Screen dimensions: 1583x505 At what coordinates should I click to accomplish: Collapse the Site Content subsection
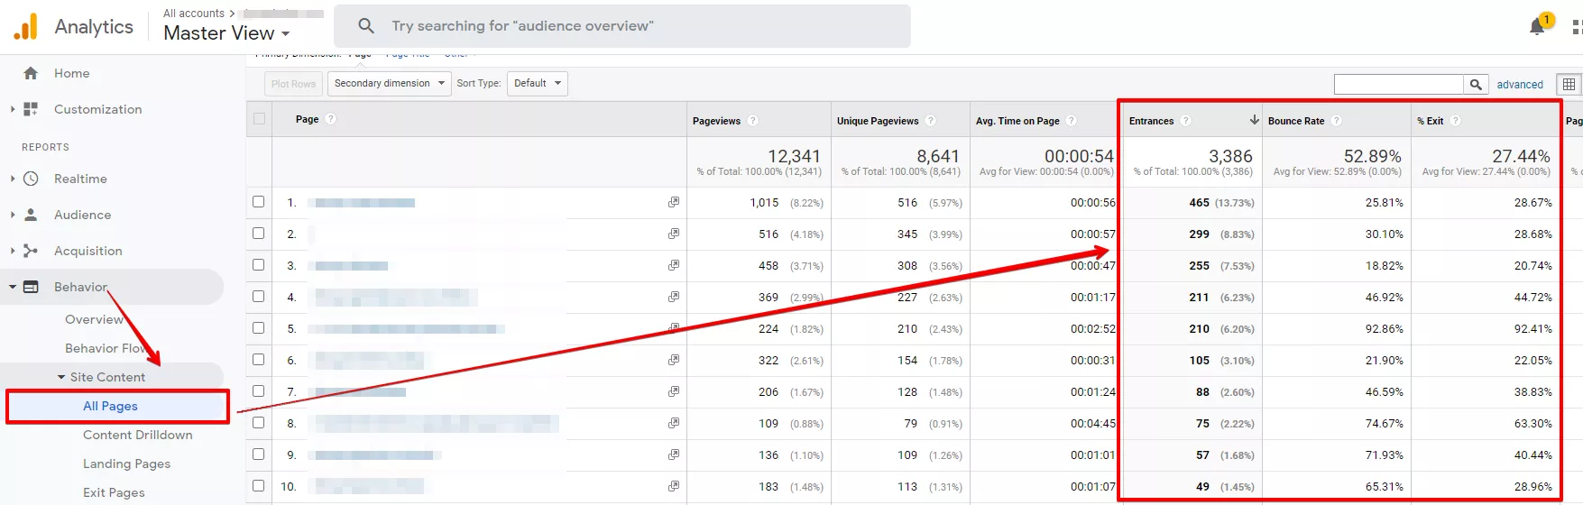(61, 377)
